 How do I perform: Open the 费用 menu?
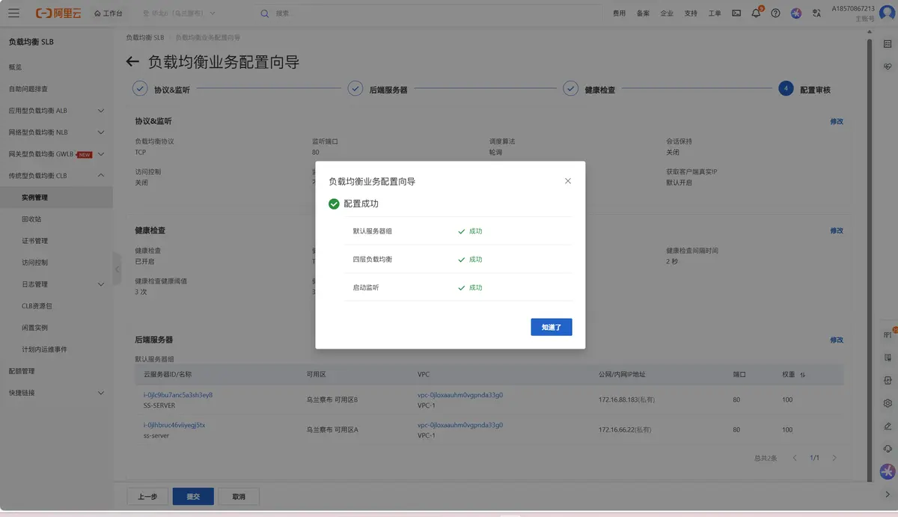(619, 13)
